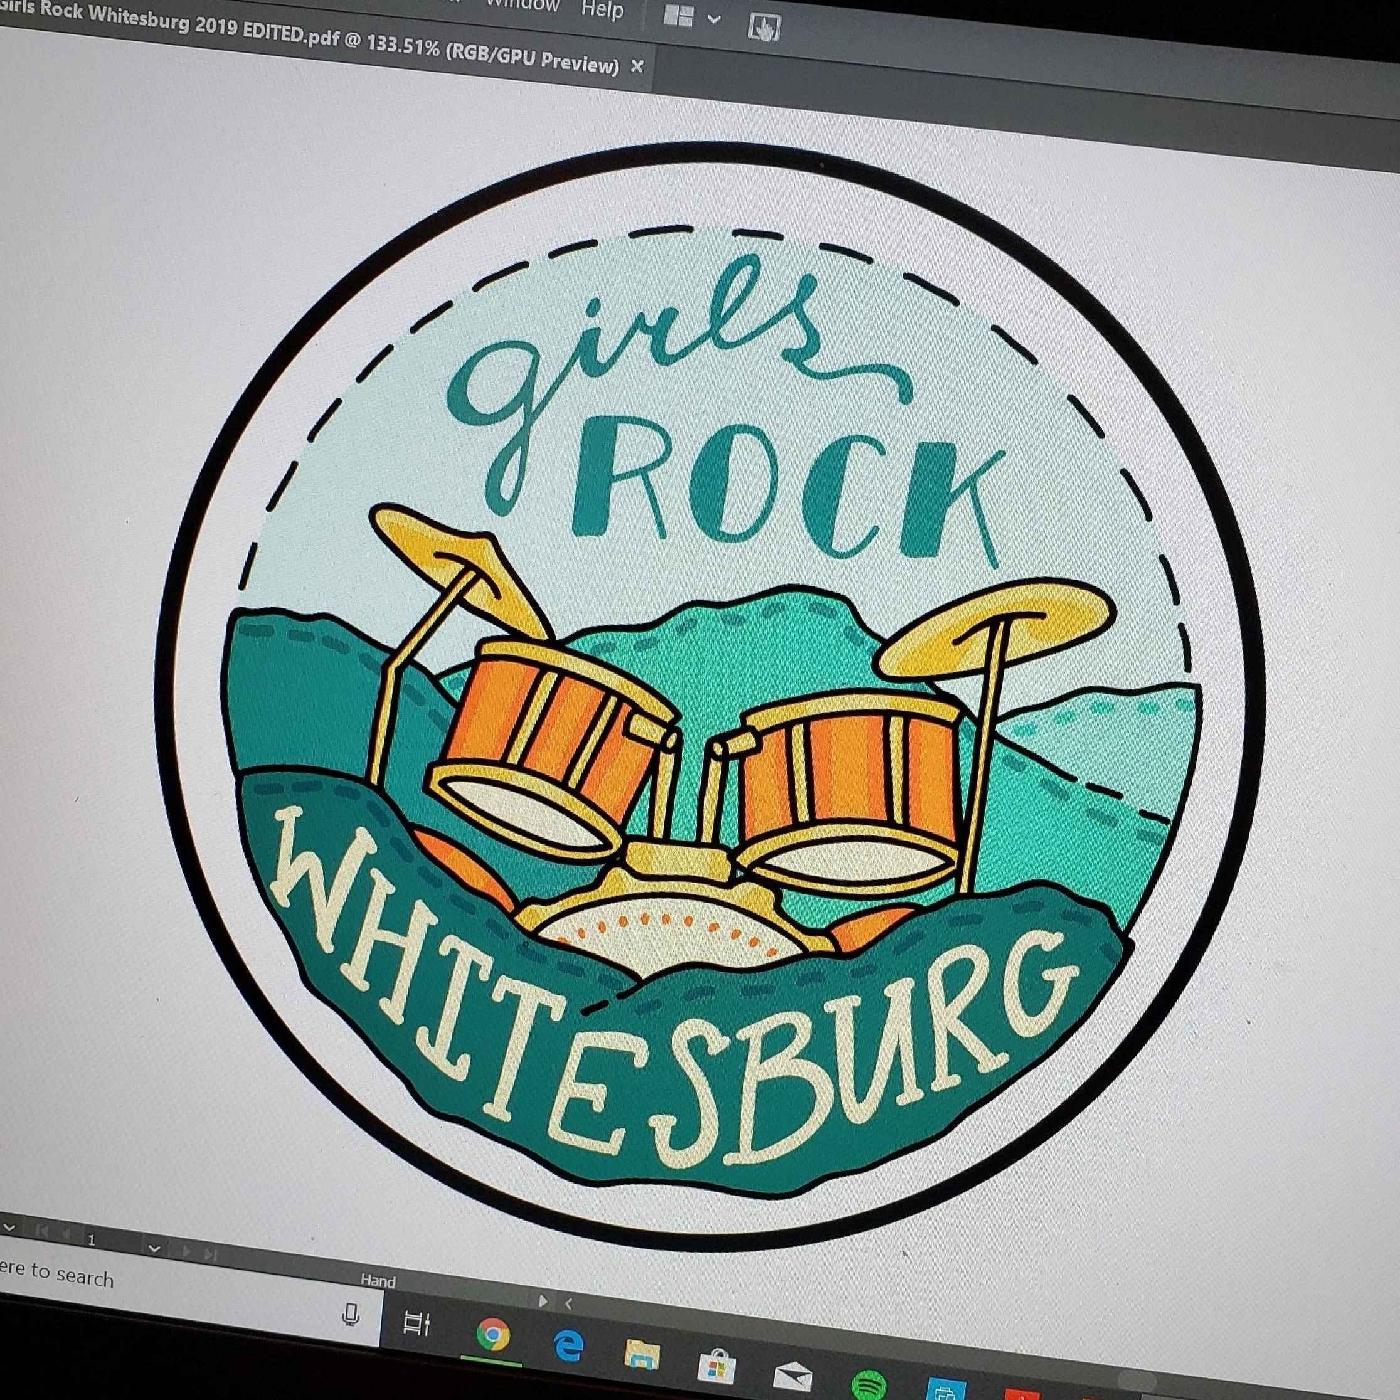Click the Cortana microphone icon
This screenshot has height=1400, width=1400.
click(351, 1314)
